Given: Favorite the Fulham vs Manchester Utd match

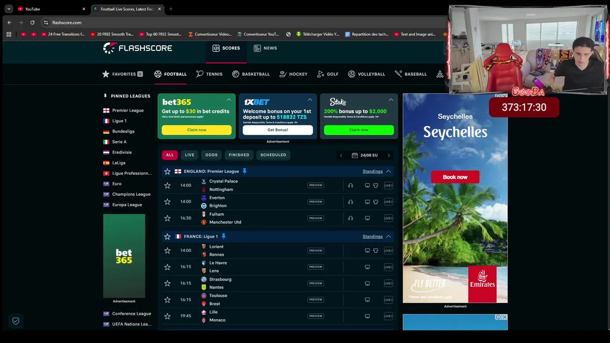Looking at the screenshot, I should pos(167,218).
